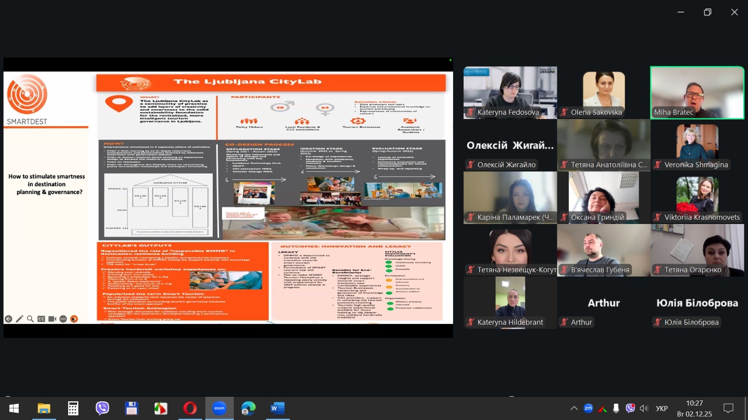The image size is (748, 420).
Task: Click the orange next slide arrow
Action: point(74,319)
